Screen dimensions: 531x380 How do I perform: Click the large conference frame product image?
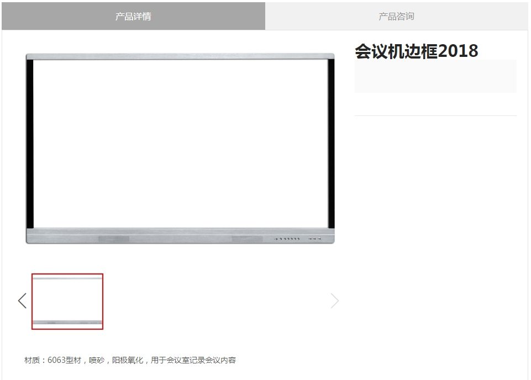[180, 148]
